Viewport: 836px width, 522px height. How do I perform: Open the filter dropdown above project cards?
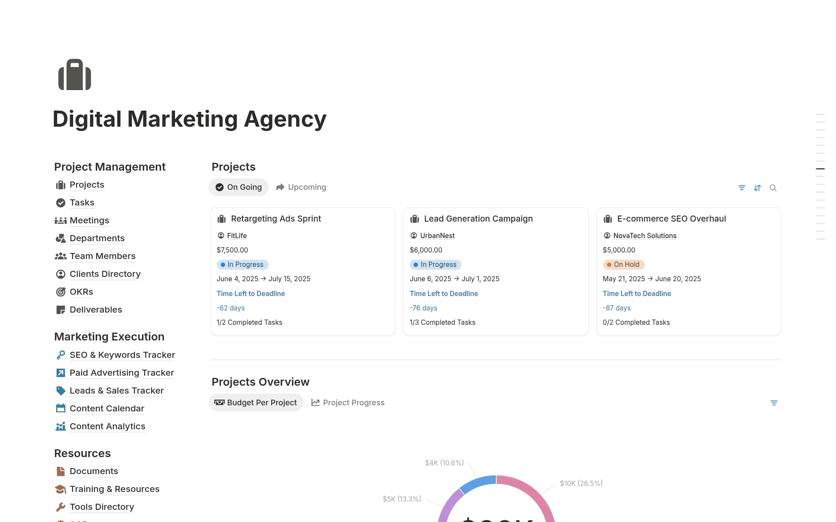pyautogui.click(x=742, y=188)
